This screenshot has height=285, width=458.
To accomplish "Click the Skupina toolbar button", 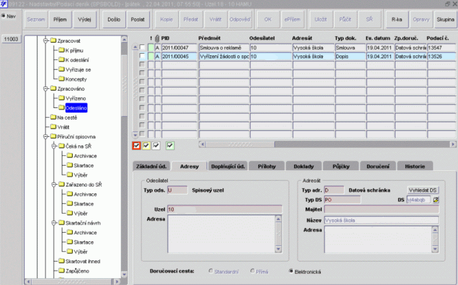I will click(445, 20).
